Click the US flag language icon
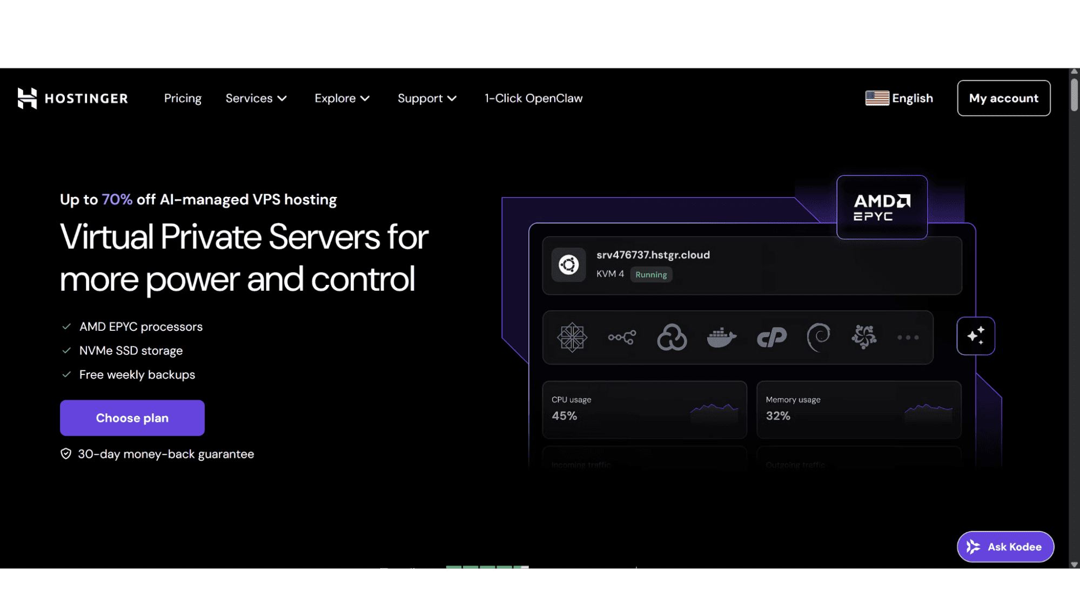1080x607 pixels. [x=877, y=98]
